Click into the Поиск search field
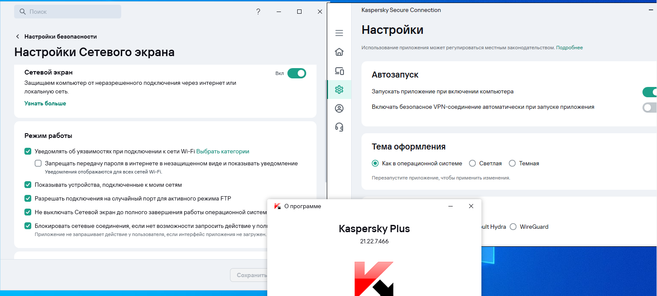The image size is (657, 296). point(68,12)
